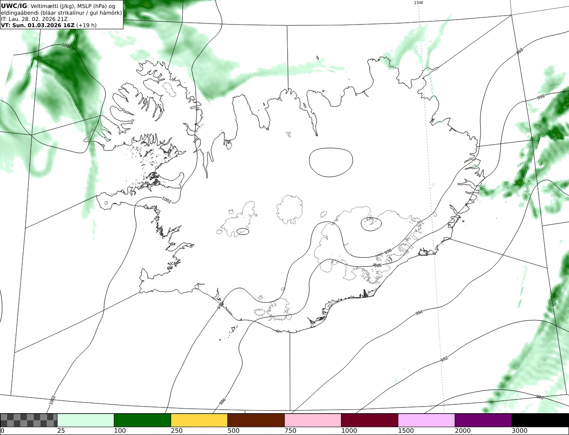
Task: Select the "(+19 h)" forecast offset text
Action: pos(87,25)
